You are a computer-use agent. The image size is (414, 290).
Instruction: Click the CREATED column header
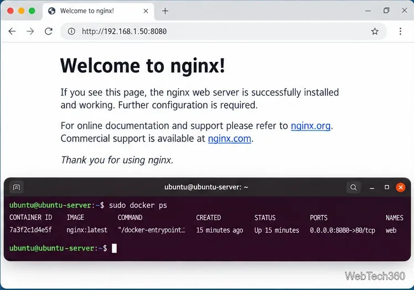point(208,218)
